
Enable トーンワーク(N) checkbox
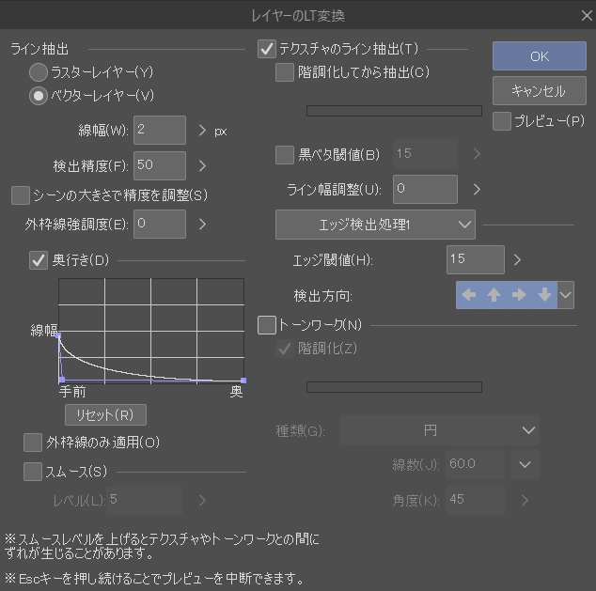click(266, 325)
